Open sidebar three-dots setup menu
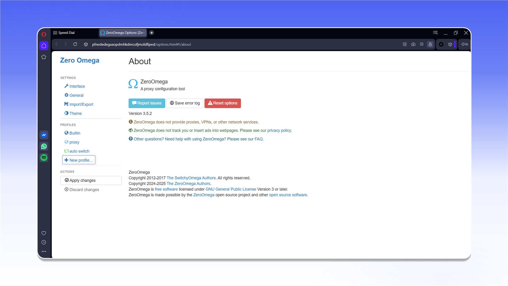508x286 pixels. [44, 251]
